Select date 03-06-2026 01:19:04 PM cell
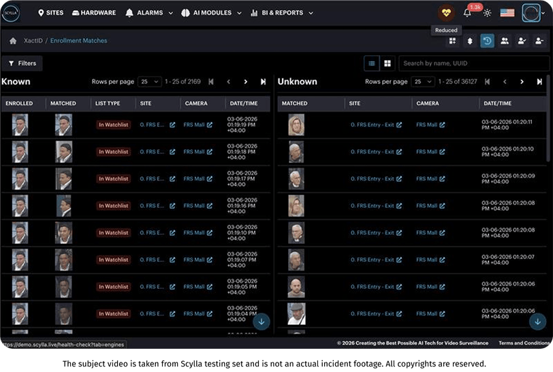The width and height of the screenshot is (553, 372). [x=242, y=314]
